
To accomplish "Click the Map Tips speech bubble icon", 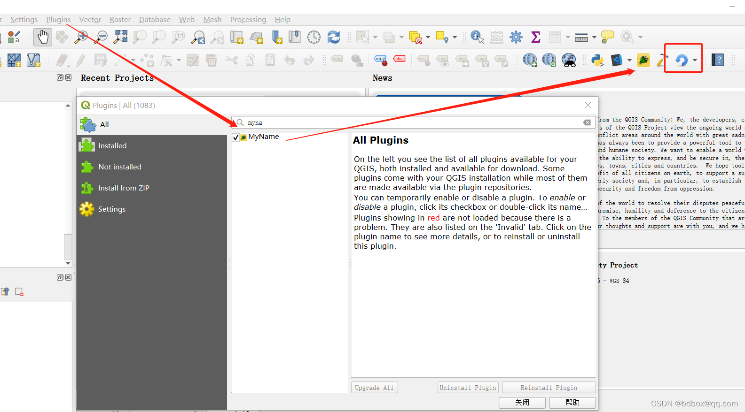I will tap(608, 37).
